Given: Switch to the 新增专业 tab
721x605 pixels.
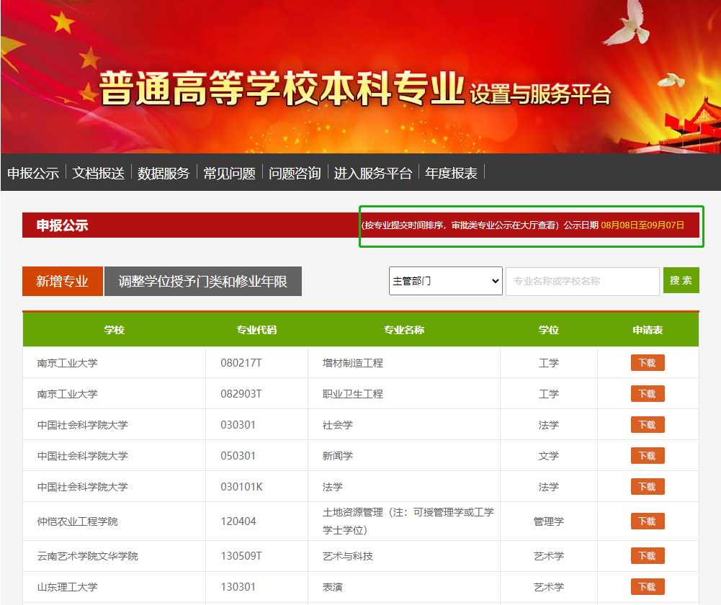Looking at the screenshot, I should pyautogui.click(x=63, y=281).
